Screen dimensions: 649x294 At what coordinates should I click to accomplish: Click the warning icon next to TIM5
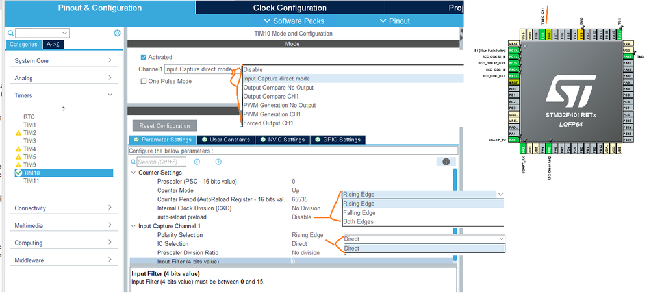point(18,157)
